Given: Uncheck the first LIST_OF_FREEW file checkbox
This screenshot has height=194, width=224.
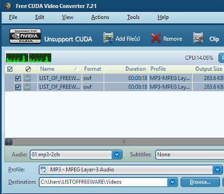Looking at the screenshot, I should click(x=18, y=78).
